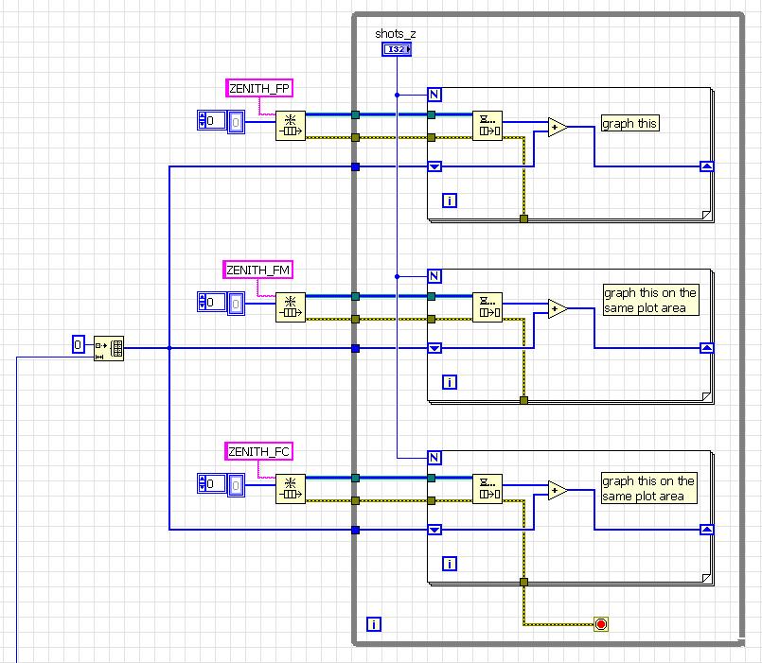Image resolution: width=762 pixels, height=663 pixels.
Task: Click the "graph this" comment label
Action: pyautogui.click(x=629, y=124)
